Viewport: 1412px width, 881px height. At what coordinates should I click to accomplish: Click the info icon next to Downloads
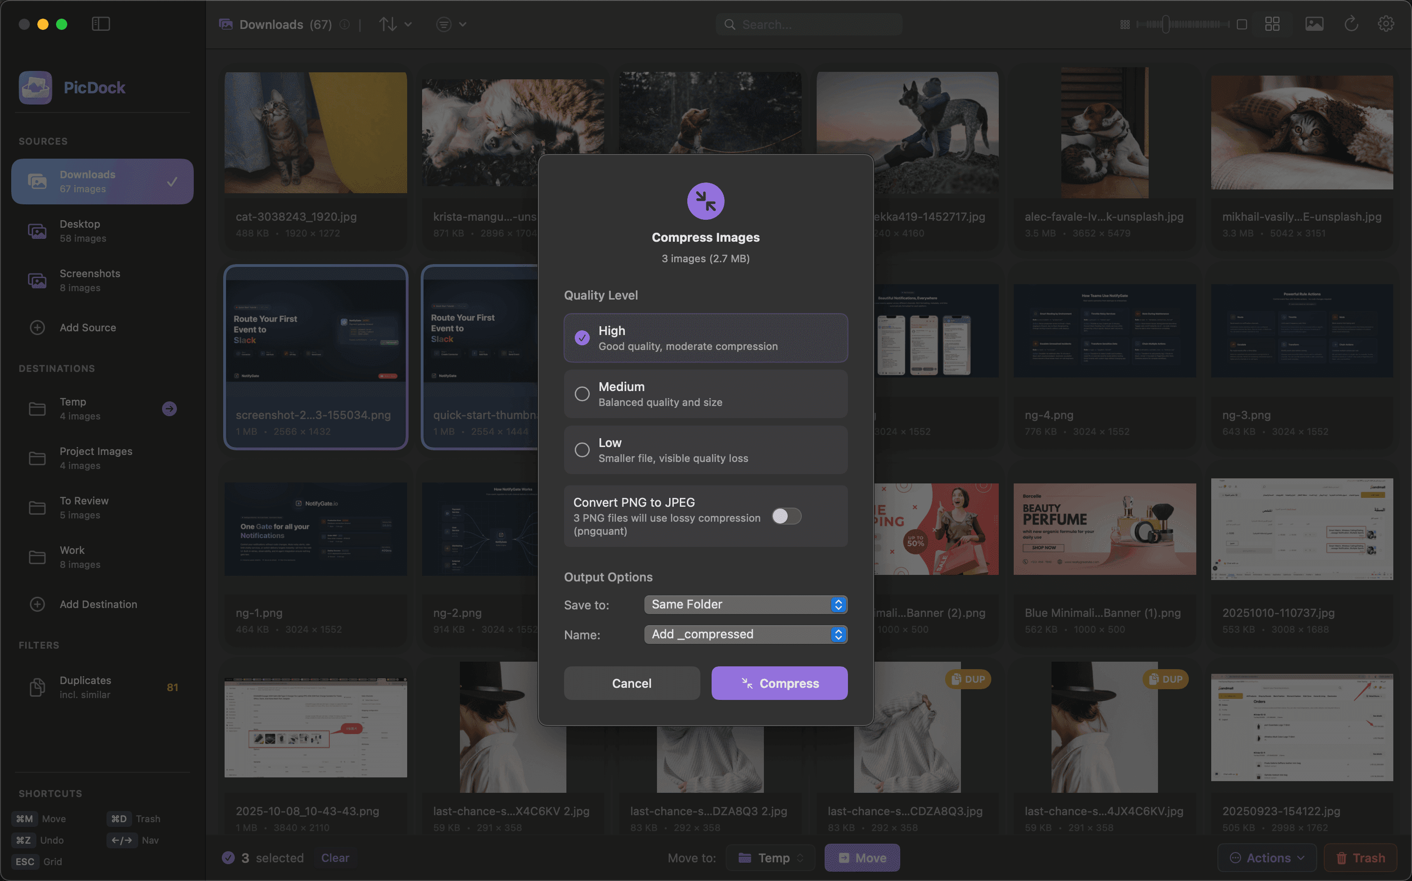(x=344, y=24)
